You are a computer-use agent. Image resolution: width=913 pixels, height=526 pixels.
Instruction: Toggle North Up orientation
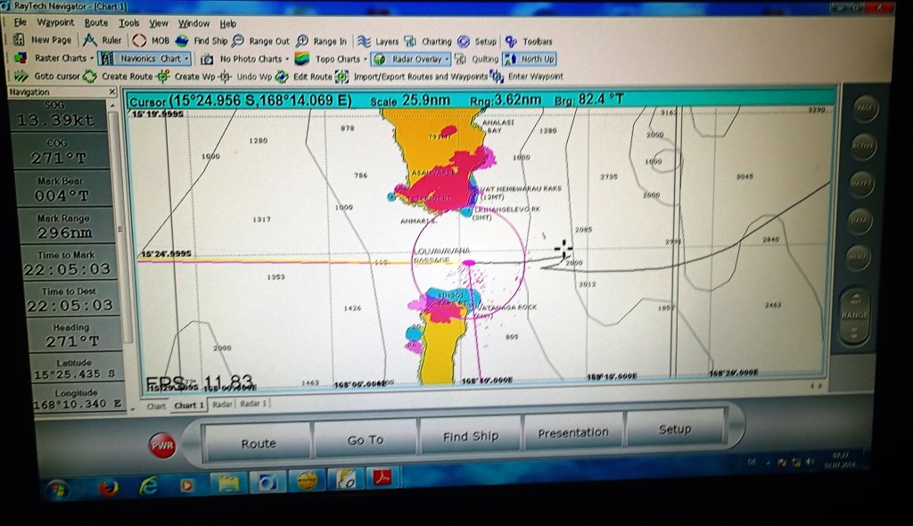[x=530, y=59]
